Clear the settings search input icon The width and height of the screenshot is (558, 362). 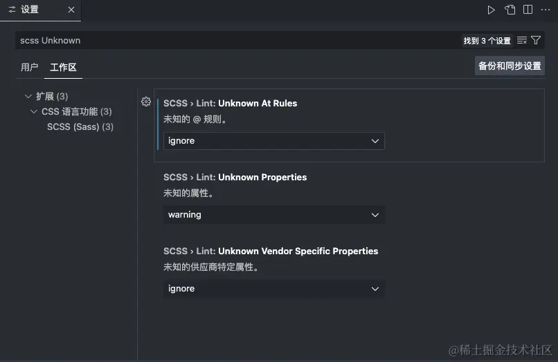522,41
